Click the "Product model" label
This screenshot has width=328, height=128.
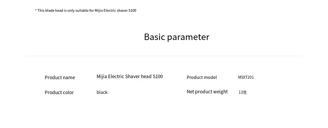pyautogui.click(x=202, y=77)
